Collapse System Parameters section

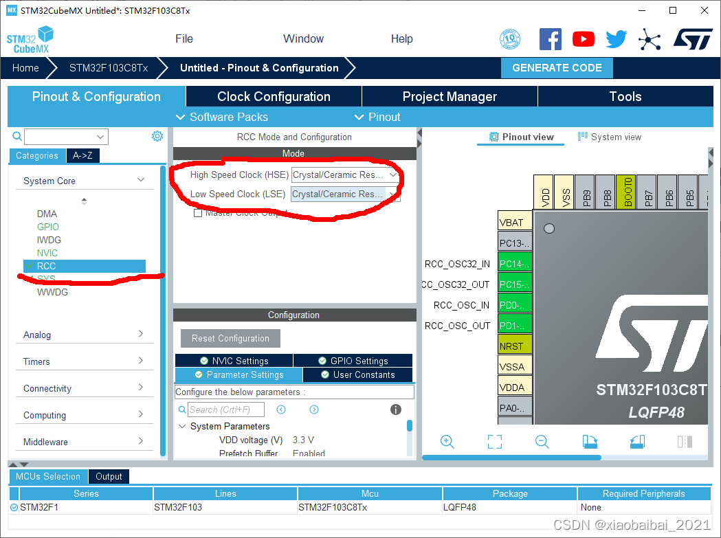182,426
